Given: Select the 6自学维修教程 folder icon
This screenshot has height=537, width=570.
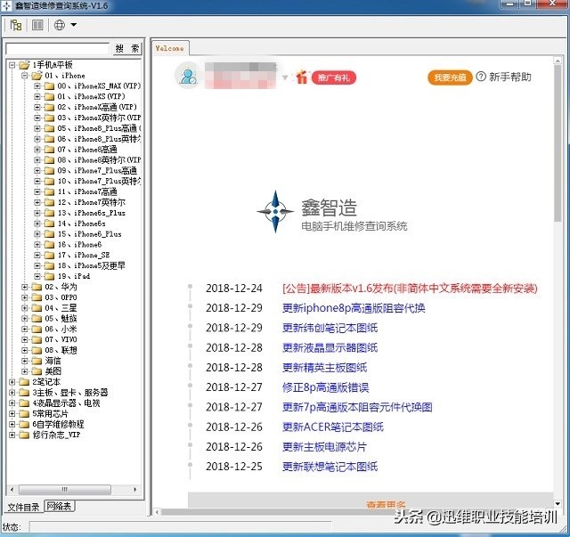Looking at the screenshot, I should 24,424.
